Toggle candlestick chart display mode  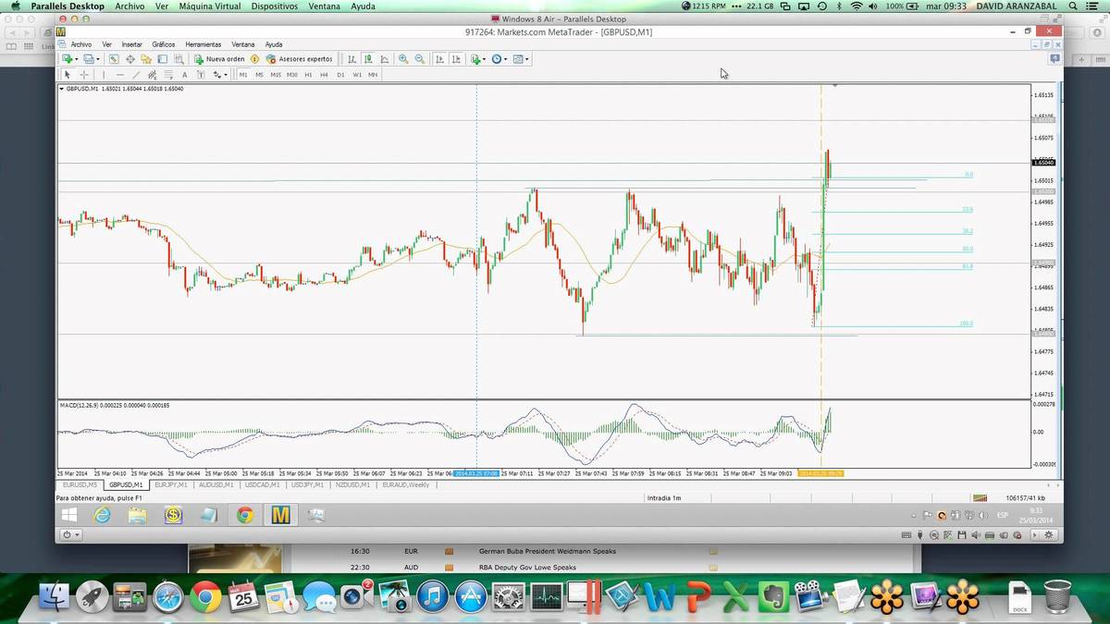368,59
